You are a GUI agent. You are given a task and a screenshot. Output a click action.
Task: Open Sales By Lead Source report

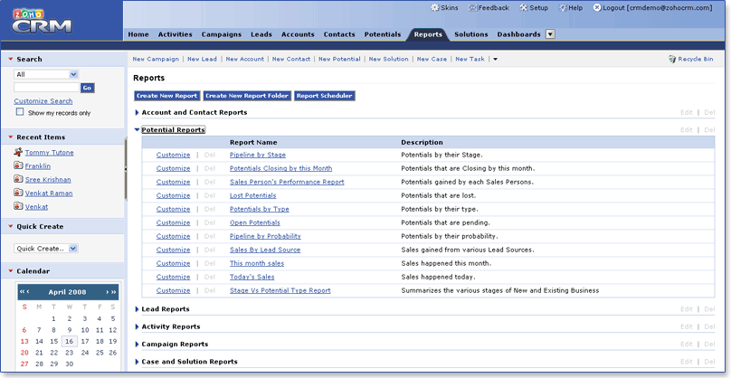265,250
